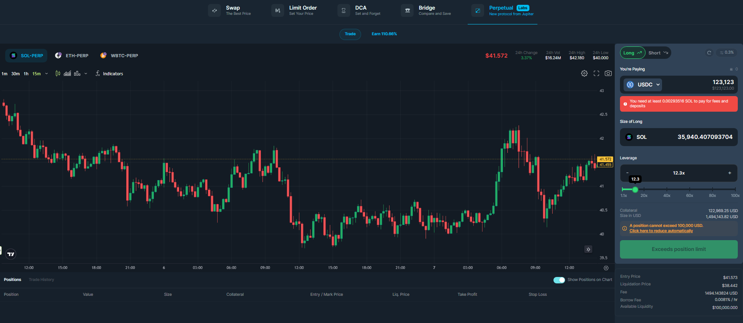743x323 pixels.
Task: Click the time axis goto-date target icon
Action: [x=606, y=268]
